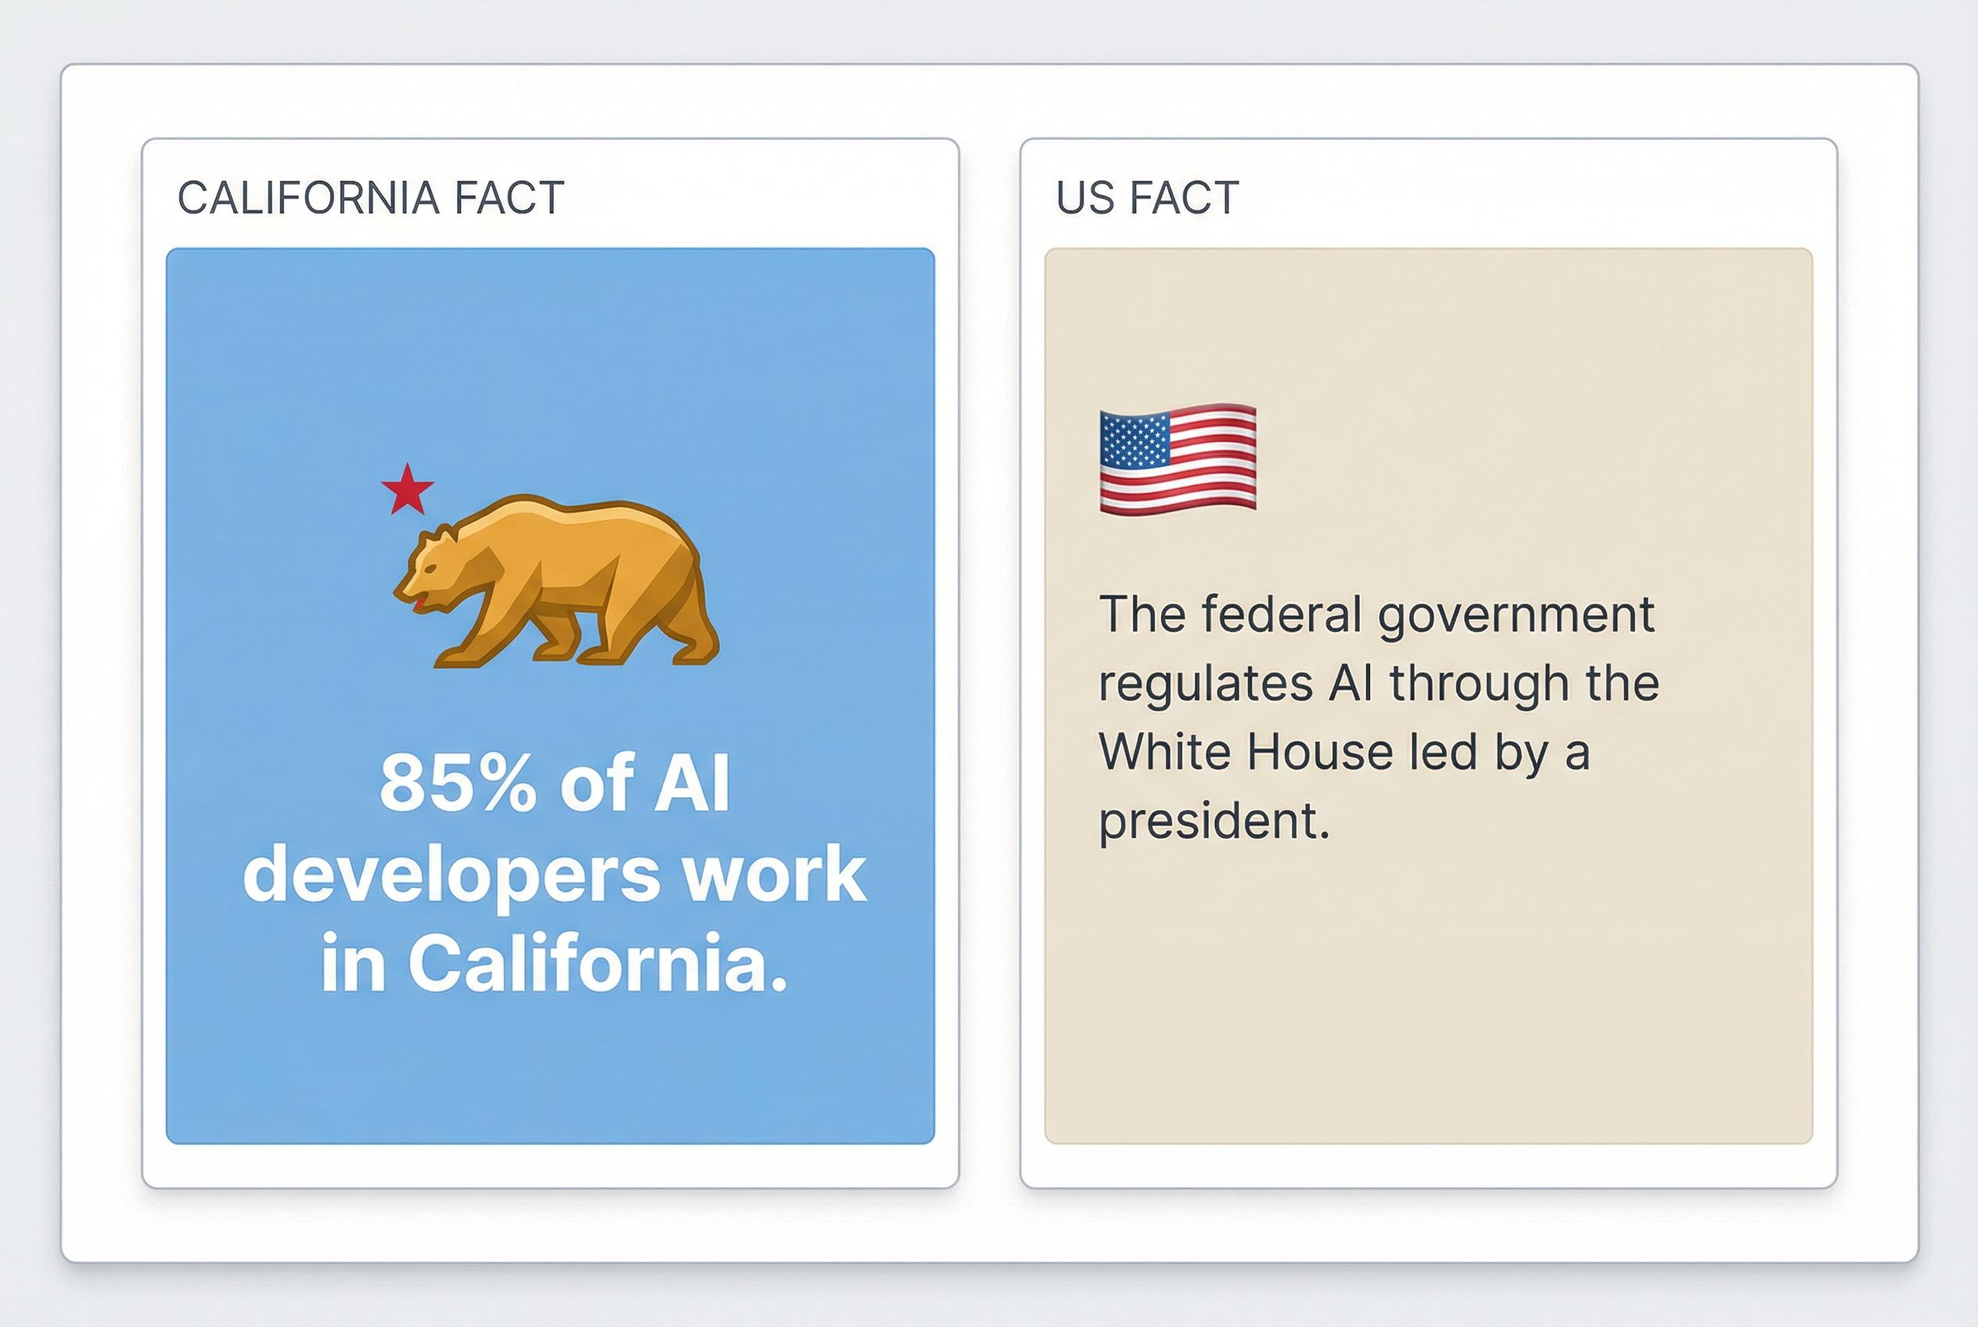Pick the blue California card background
1978x1327 pixels.
coord(550,355)
